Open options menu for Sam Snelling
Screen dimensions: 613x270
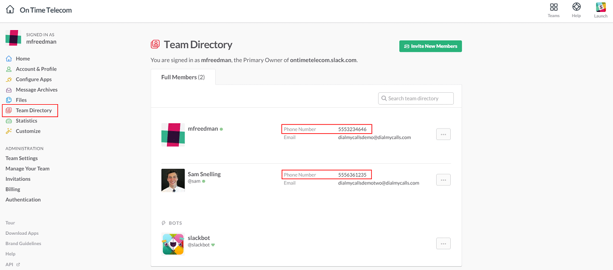click(x=443, y=180)
